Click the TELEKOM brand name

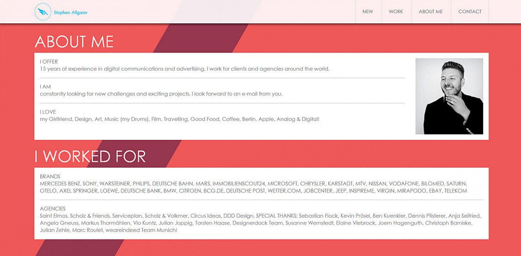pyautogui.click(x=456, y=191)
